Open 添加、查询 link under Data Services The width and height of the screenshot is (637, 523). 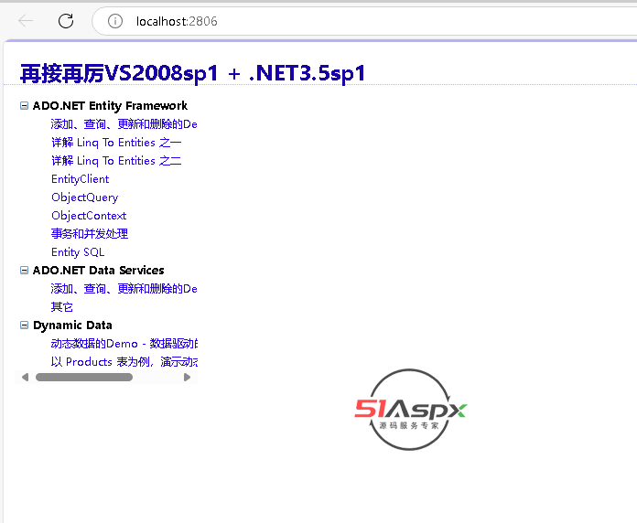tap(124, 289)
